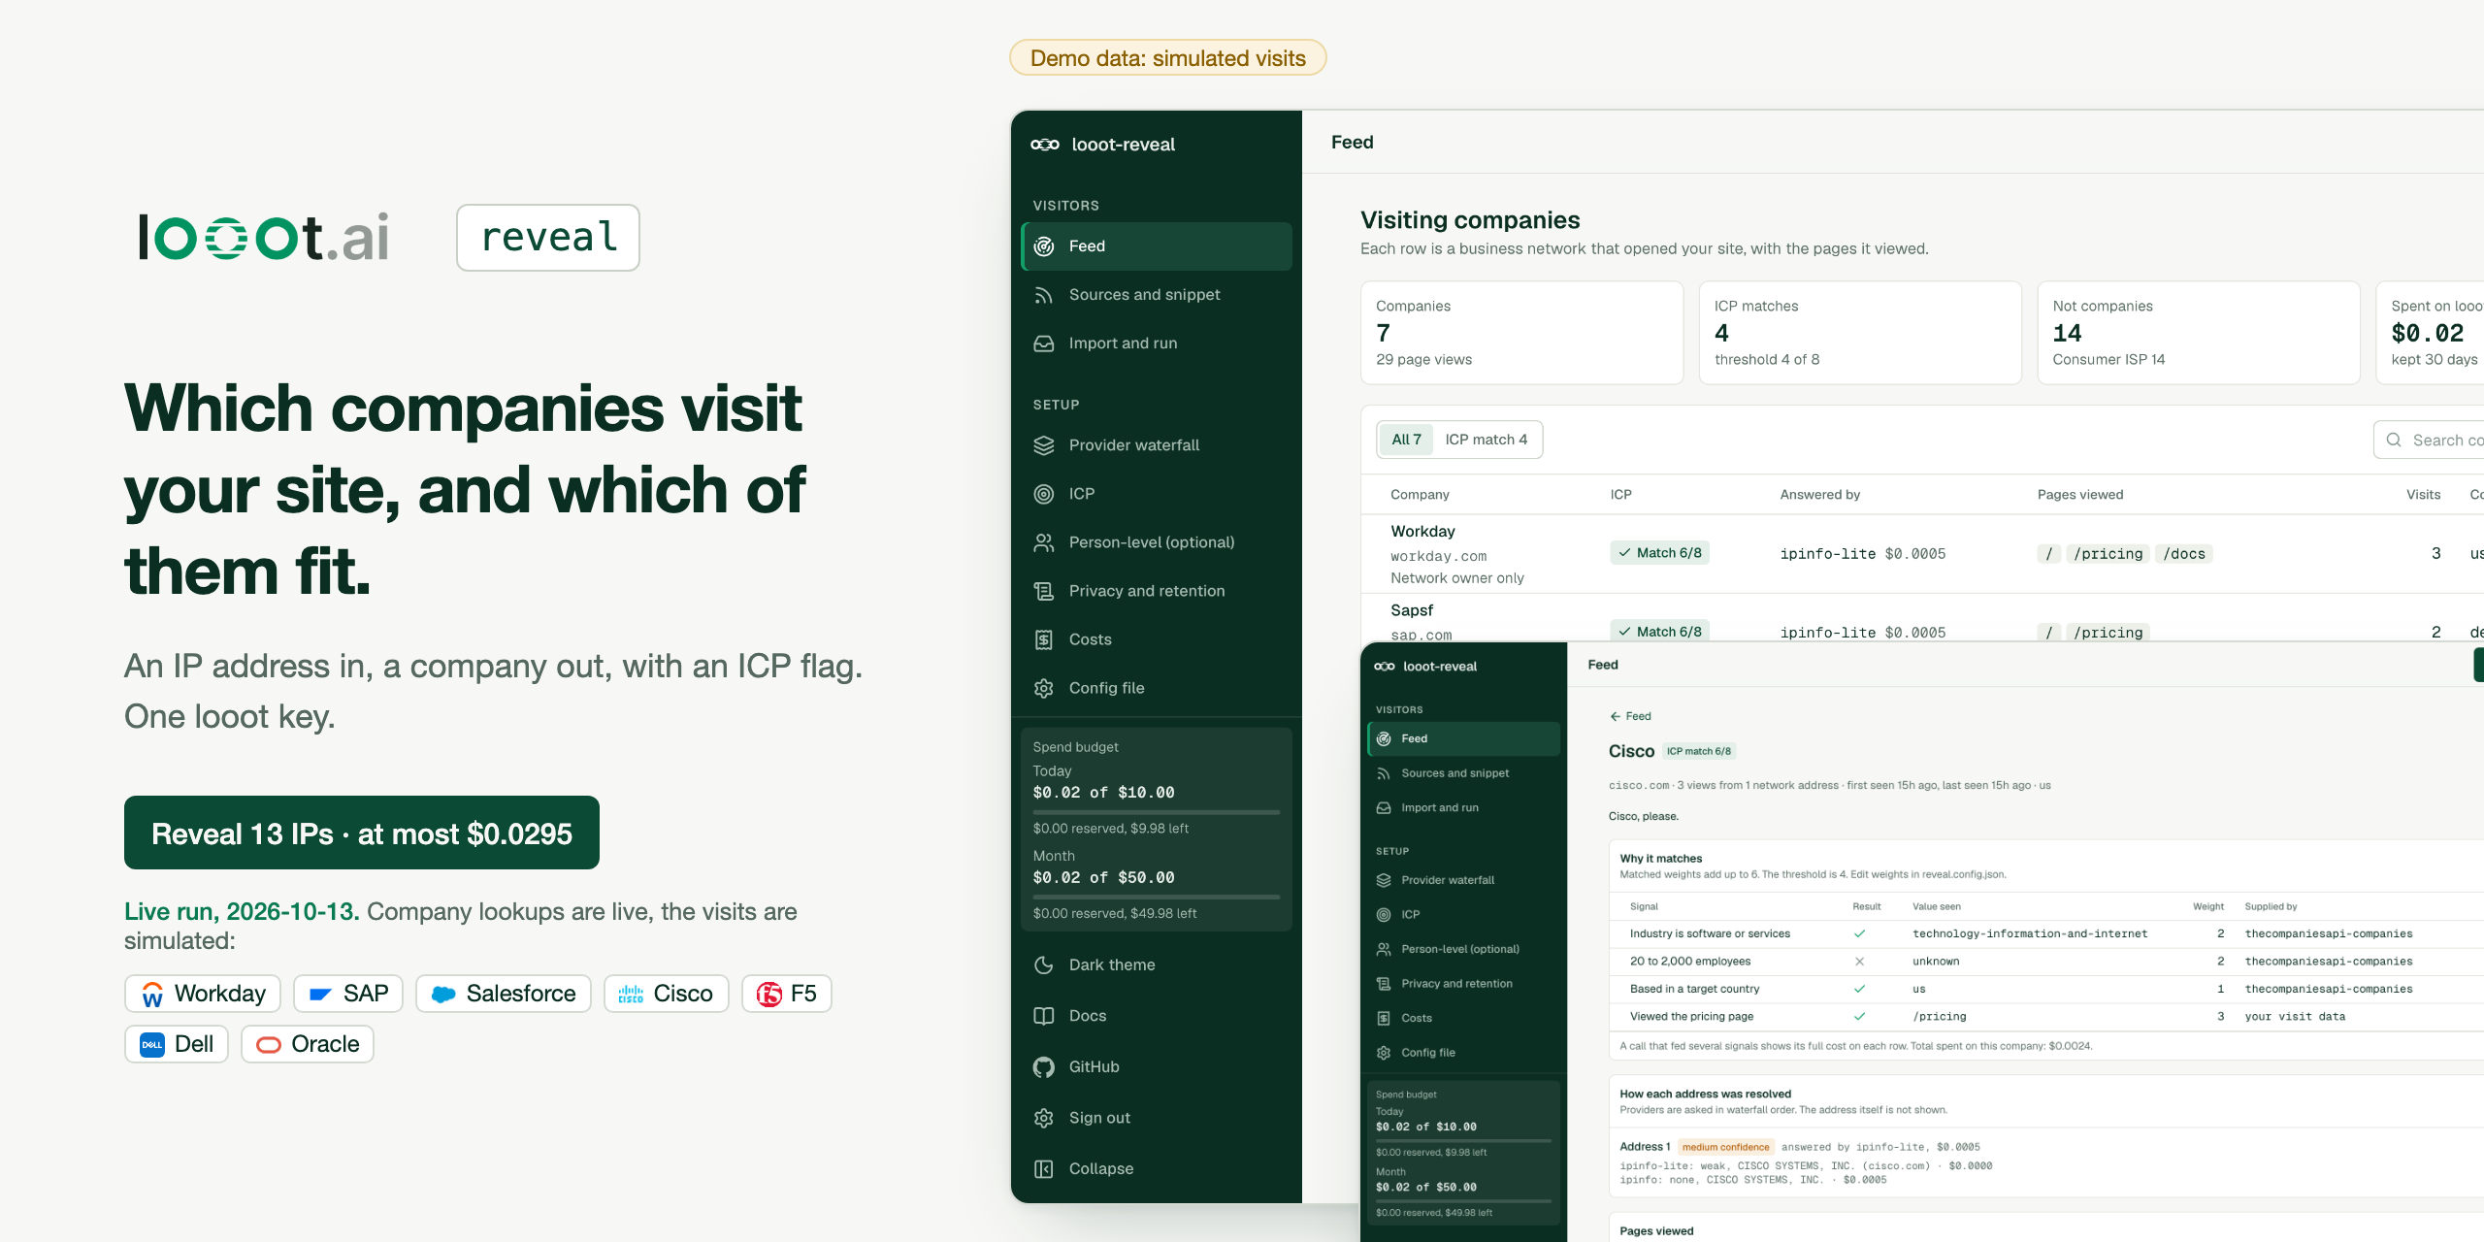The width and height of the screenshot is (2484, 1242).
Task: Open Costs in Cisco detail window sidebar
Action: 1463,1018
